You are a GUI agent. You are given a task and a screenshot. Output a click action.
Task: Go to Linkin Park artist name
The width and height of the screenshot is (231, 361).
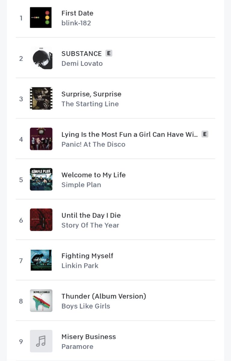click(x=80, y=266)
